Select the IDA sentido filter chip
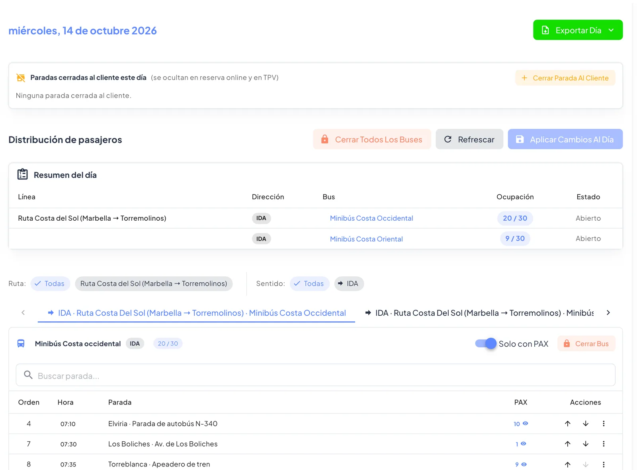This screenshot has width=637, height=470. click(x=349, y=284)
